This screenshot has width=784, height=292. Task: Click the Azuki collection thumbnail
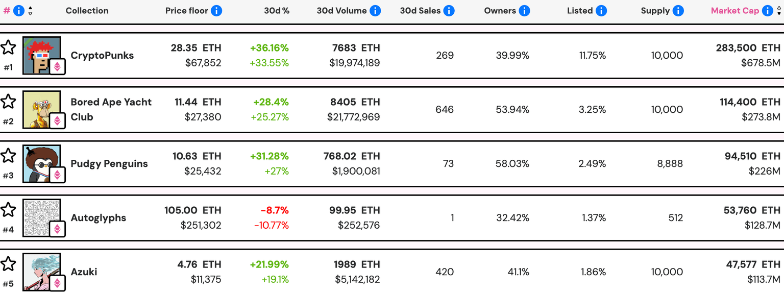41,271
